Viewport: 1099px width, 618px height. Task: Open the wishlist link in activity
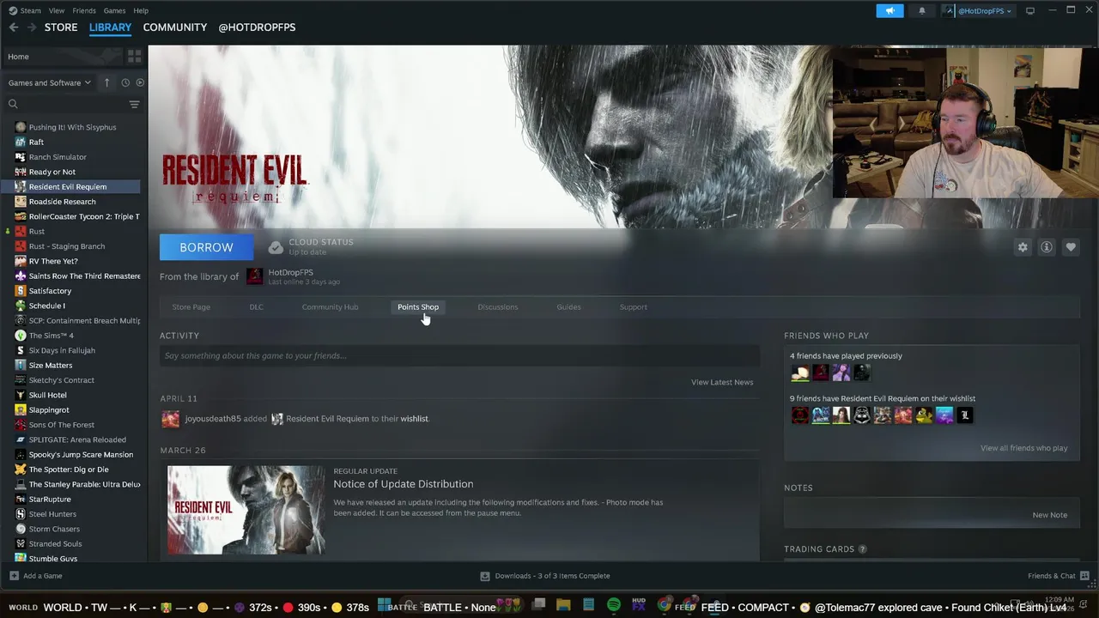tap(414, 419)
